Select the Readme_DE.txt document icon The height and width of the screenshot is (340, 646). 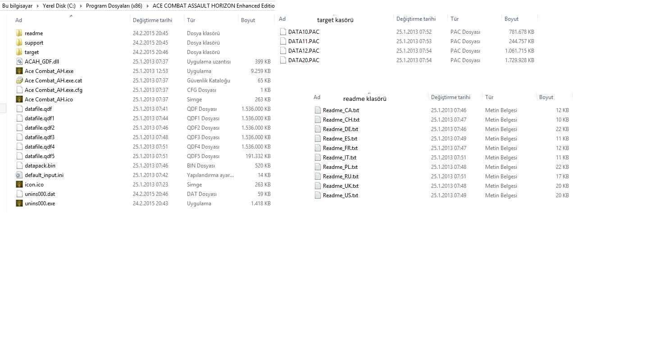click(318, 129)
